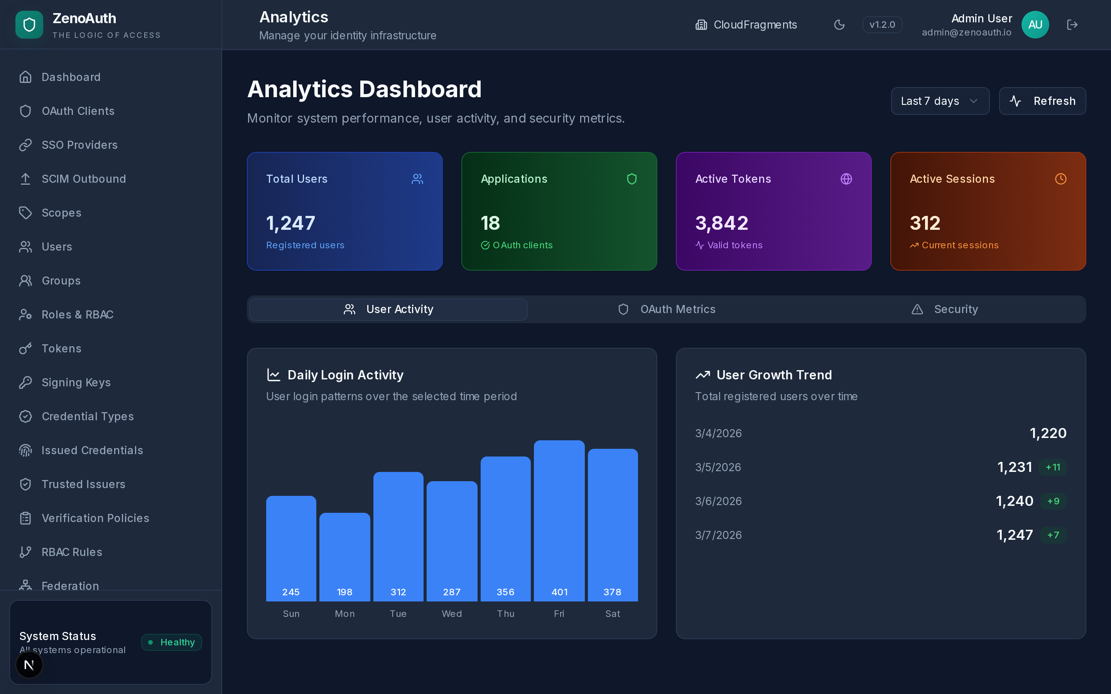Click the Verification Policies menu entry
The image size is (1111, 694).
coord(95,518)
